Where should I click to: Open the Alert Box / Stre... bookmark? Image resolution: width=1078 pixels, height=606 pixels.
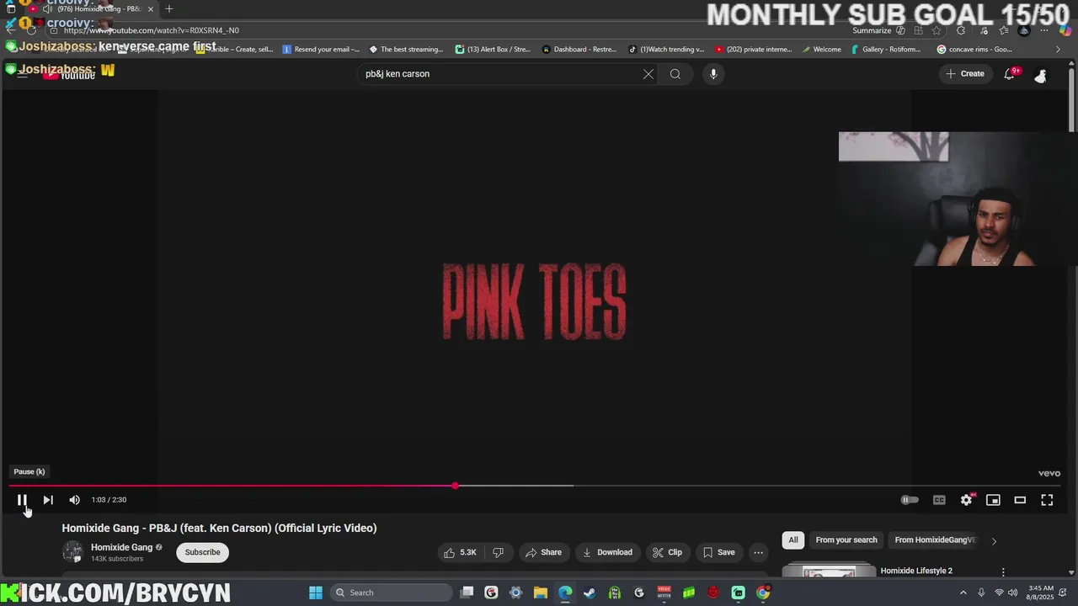(493, 50)
